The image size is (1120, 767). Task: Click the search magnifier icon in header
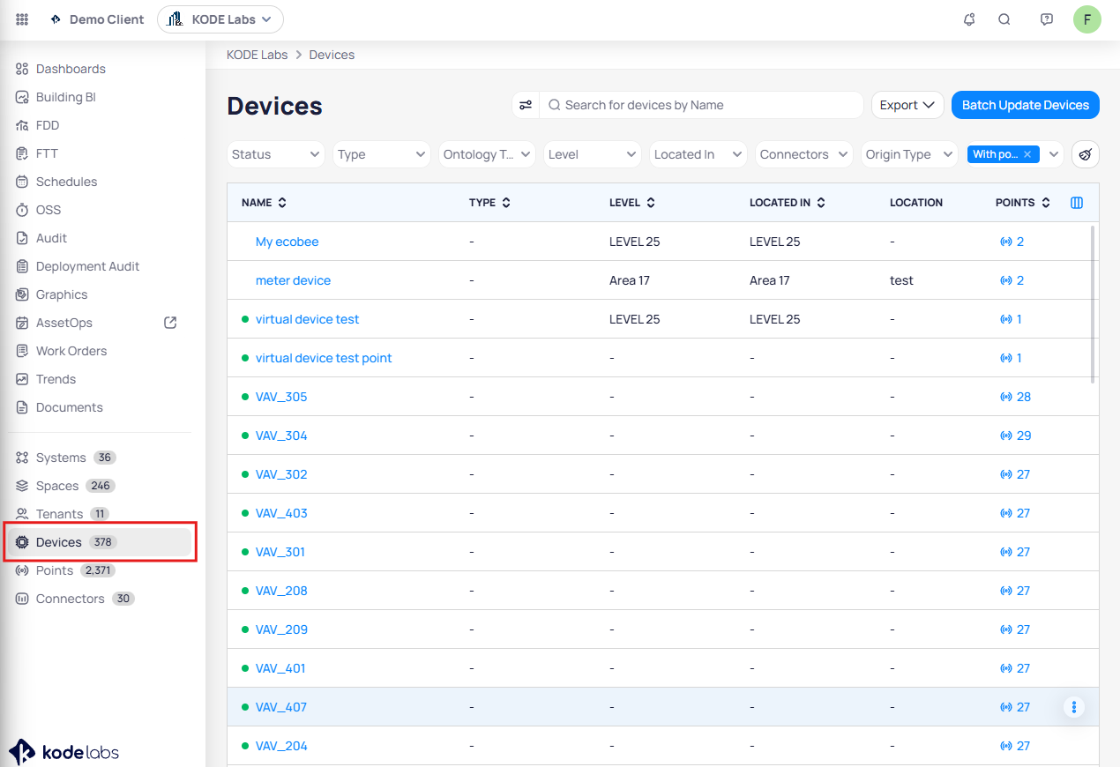tap(1004, 19)
